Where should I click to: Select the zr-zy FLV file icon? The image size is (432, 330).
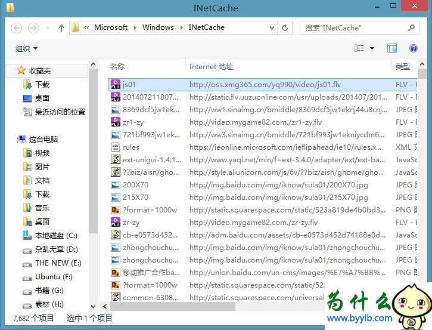point(116,222)
